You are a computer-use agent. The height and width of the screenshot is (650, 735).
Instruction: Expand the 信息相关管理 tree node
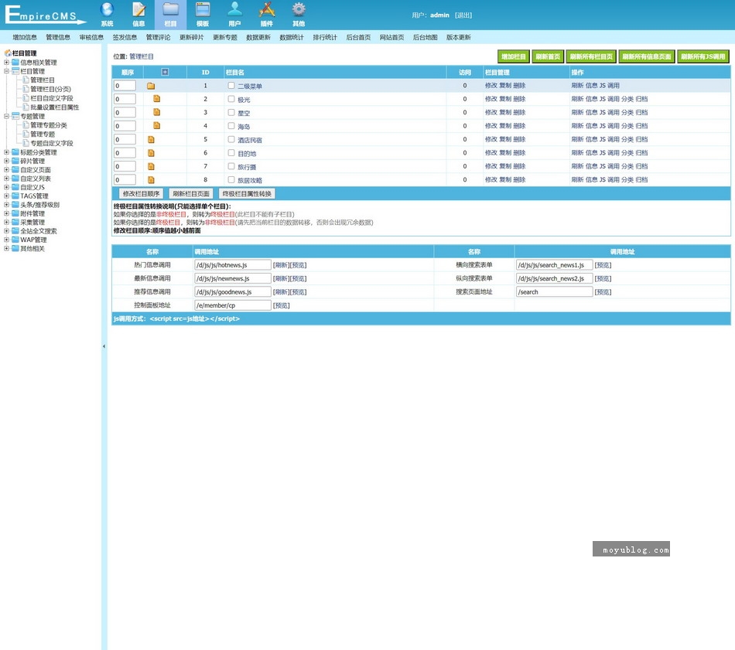[6, 63]
